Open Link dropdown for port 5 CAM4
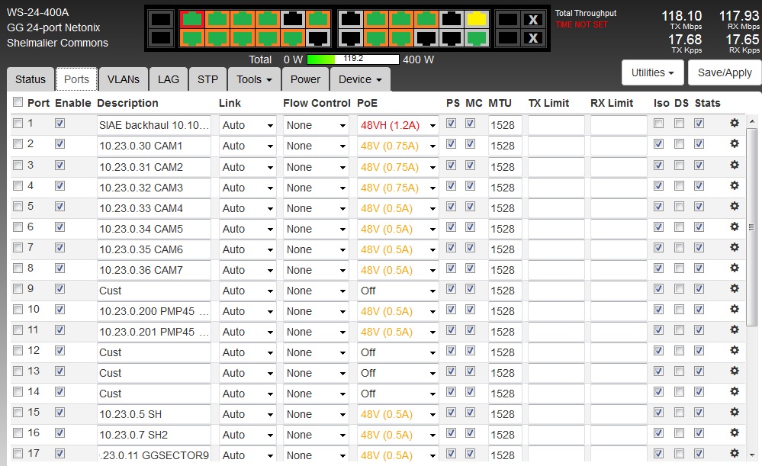 248,208
